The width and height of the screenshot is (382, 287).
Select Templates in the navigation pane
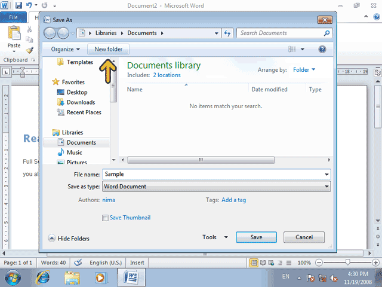(x=79, y=62)
